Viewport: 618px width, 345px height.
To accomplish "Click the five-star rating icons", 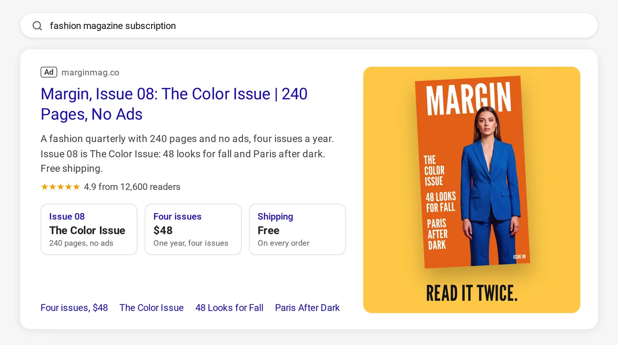I will pyautogui.click(x=60, y=187).
